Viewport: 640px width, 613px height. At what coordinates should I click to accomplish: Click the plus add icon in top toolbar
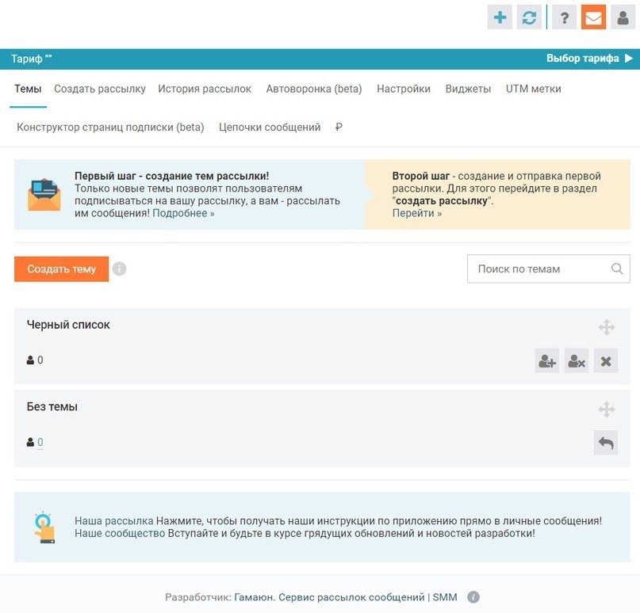(500, 17)
